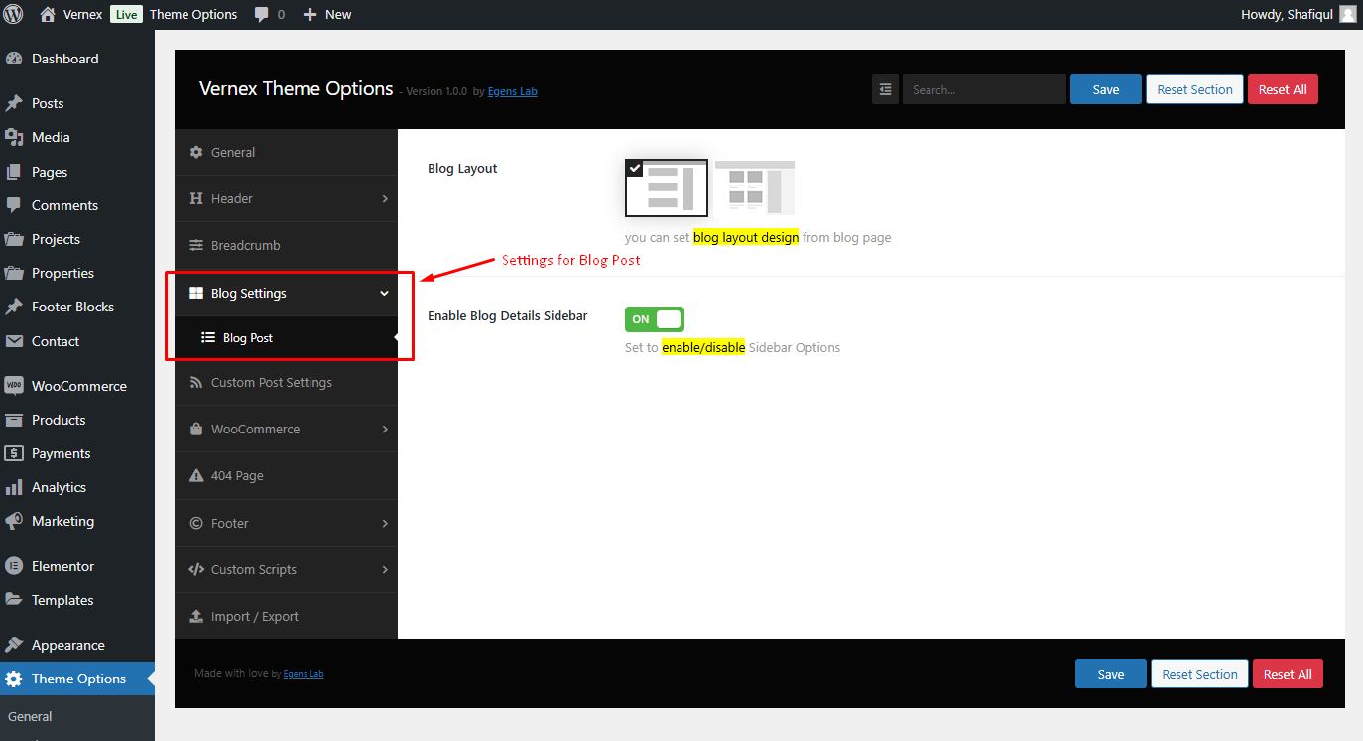Viewport: 1363px width, 741px height.
Task: Open Custom Post Settings tab
Action: click(x=286, y=382)
